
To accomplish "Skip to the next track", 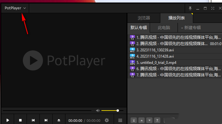I will (x=46, y=120).
